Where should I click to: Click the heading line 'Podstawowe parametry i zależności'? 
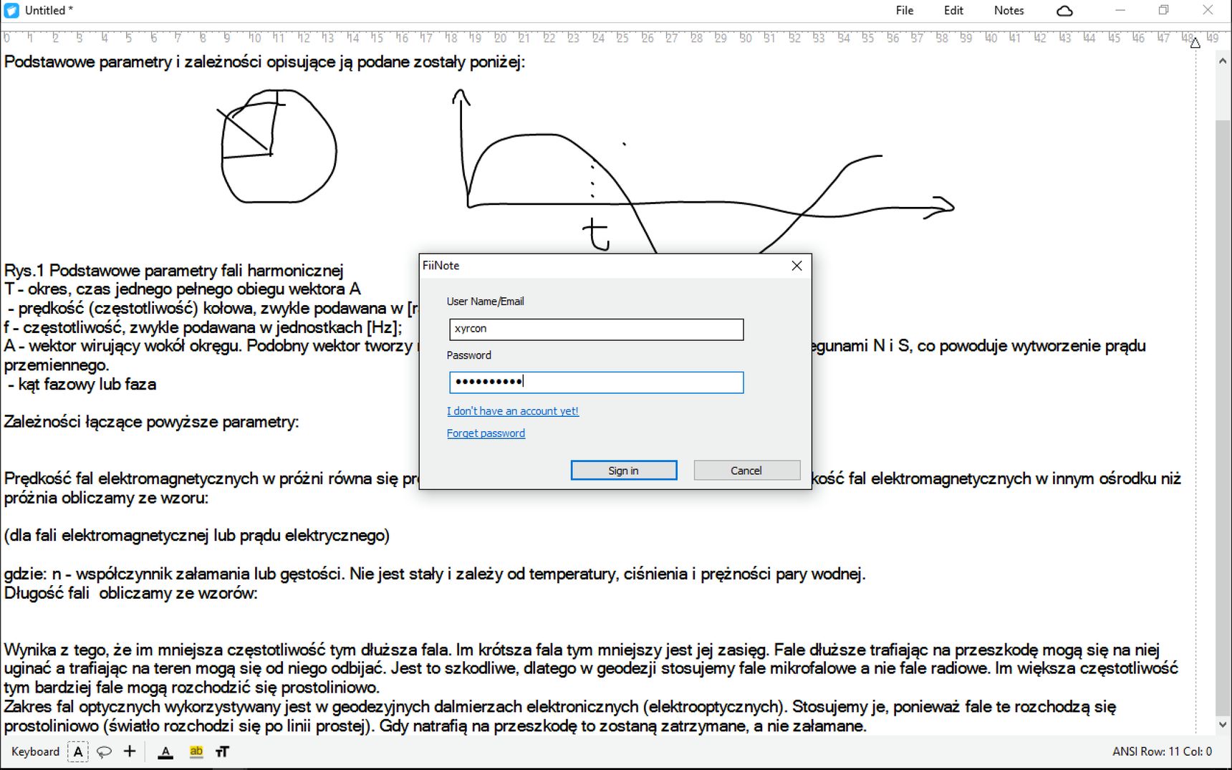264,62
